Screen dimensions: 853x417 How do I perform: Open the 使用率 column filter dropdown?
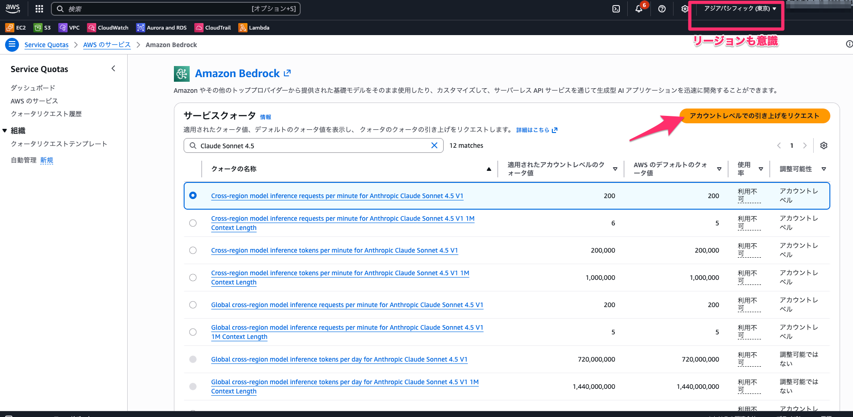(760, 169)
